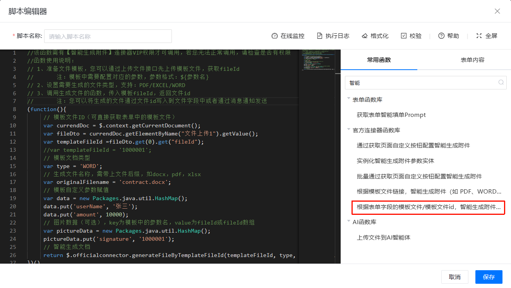Click the 格式化 format code icon

(x=364, y=36)
